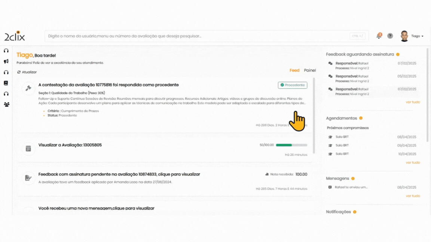Viewport: 431px width, 242px height.
Task: Open message "Rafael te enviou..."
Action: tap(351, 187)
